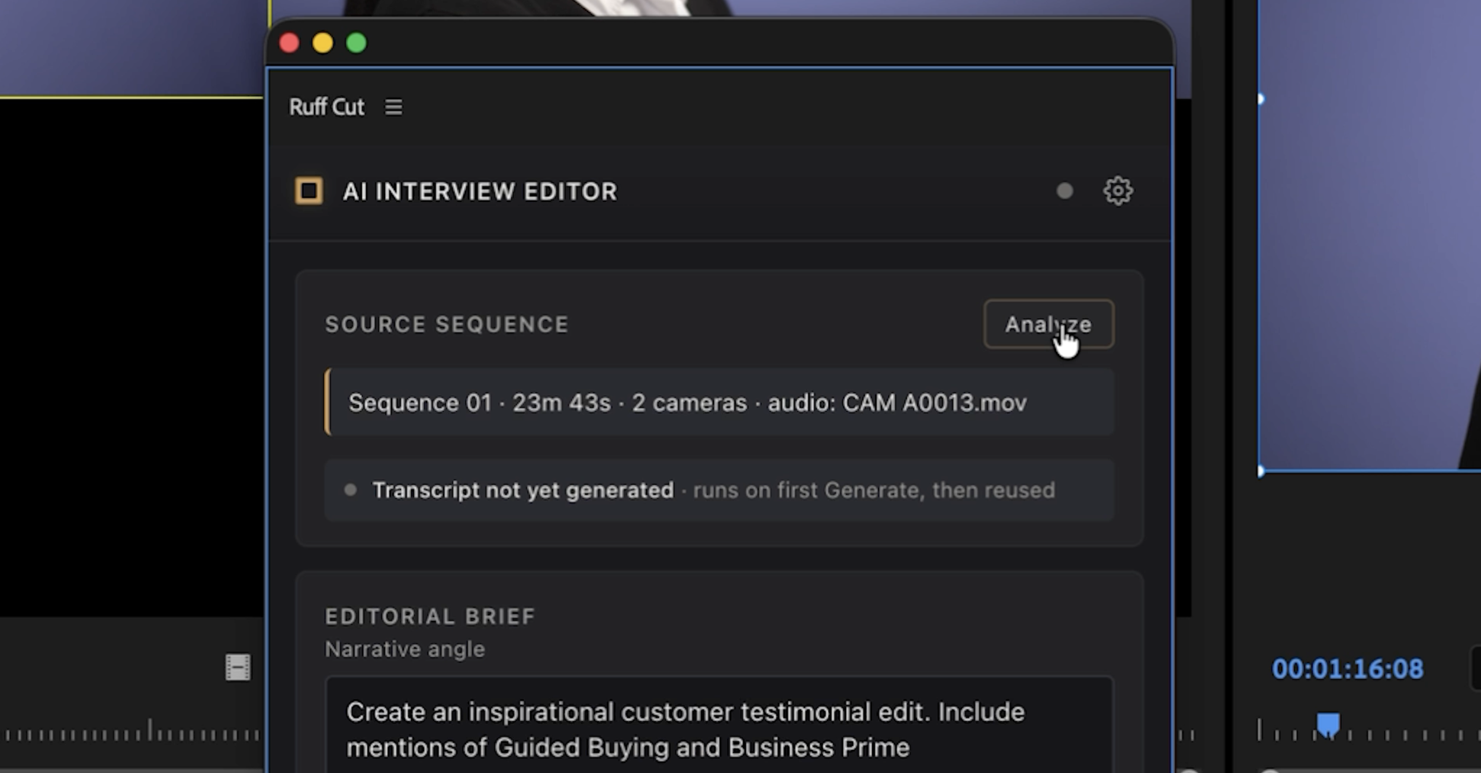Open settings with the gear icon
Viewport: 1481px width, 773px height.
coord(1118,191)
